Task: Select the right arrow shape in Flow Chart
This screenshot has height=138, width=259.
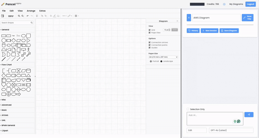Action: point(18,94)
